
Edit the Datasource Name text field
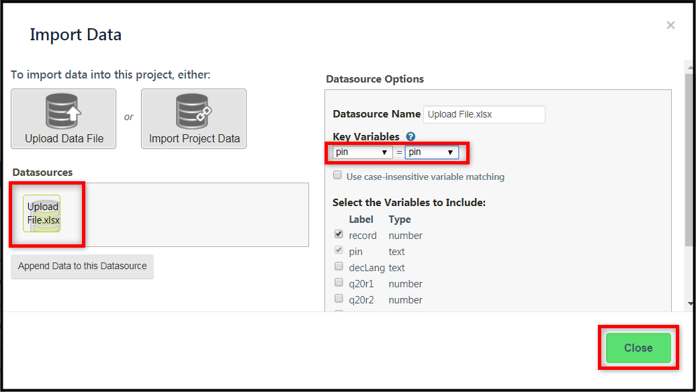tap(484, 114)
